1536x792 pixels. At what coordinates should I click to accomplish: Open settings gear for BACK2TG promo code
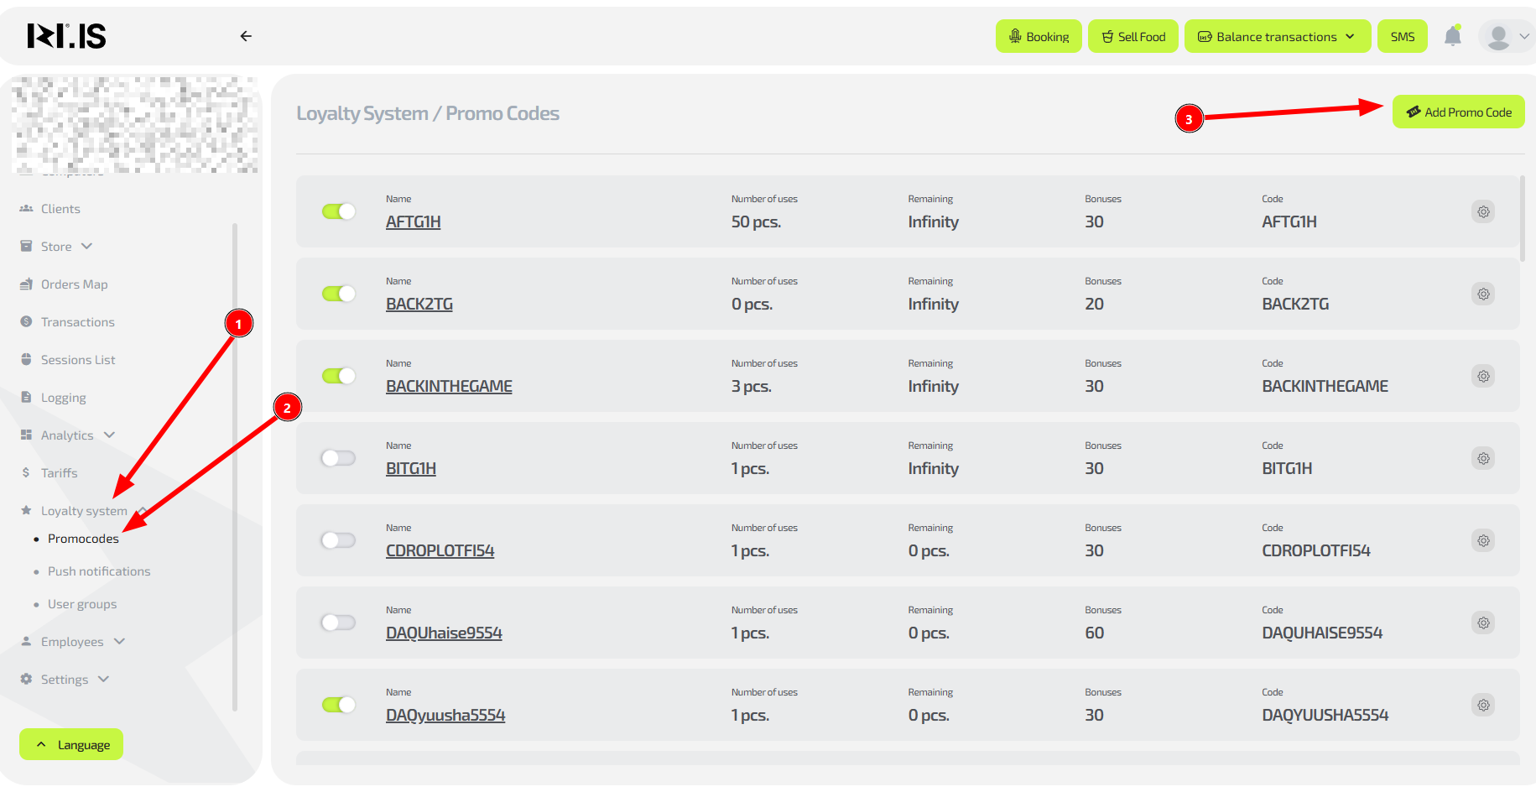[1483, 294]
